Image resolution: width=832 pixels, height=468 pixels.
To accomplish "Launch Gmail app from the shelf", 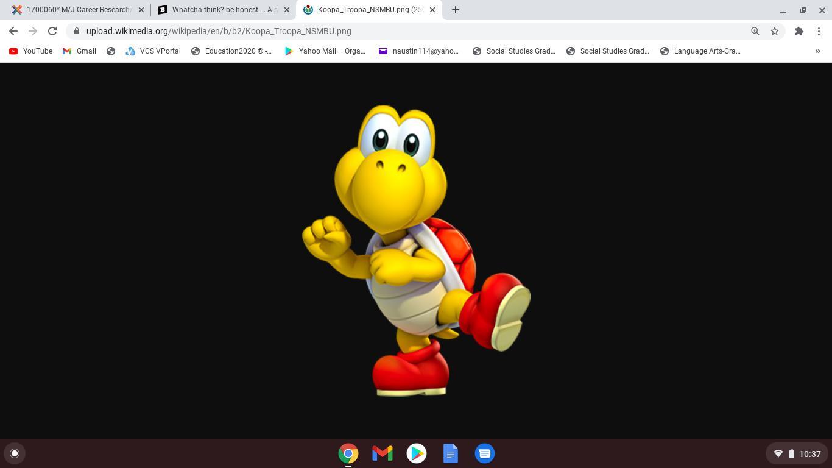I will (x=383, y=453).
